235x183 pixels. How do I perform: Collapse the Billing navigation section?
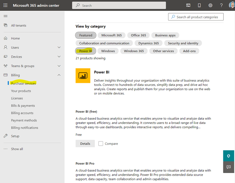click(59, 75)
